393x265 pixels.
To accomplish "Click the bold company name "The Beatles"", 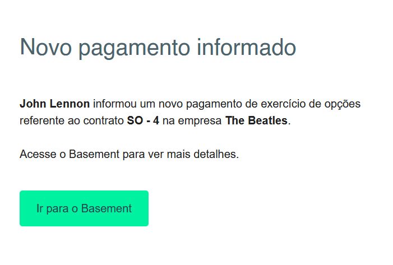I will coord(256,120).
